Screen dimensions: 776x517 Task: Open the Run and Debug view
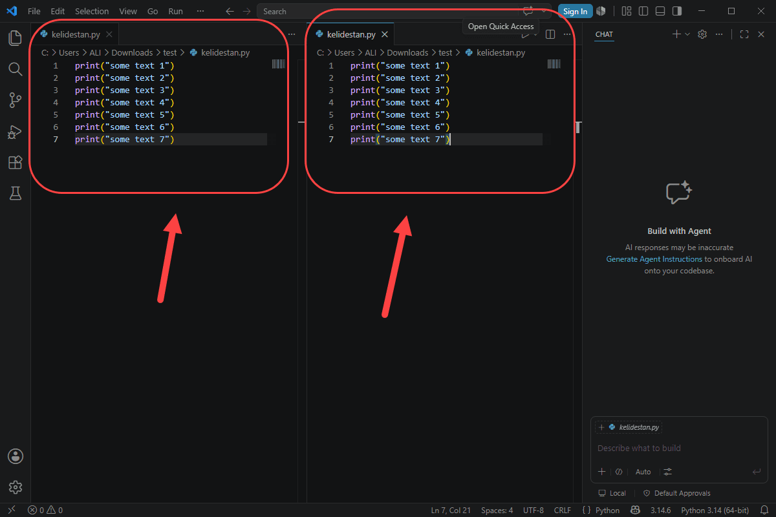pyautogui.click(x=15, y=131)
